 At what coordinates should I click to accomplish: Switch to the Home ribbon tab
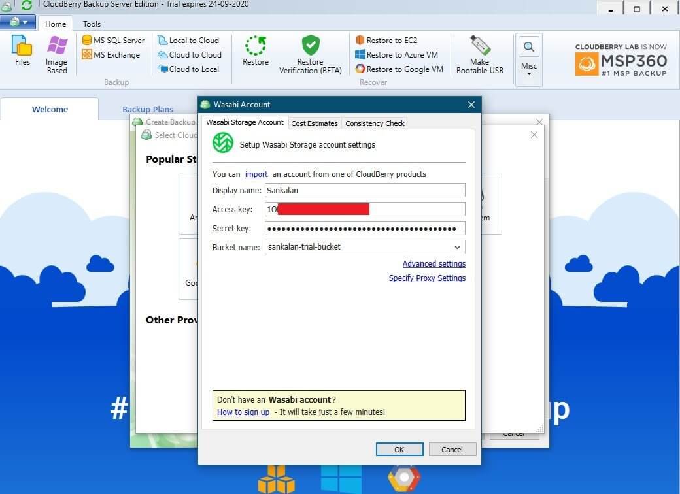(56, 24)
